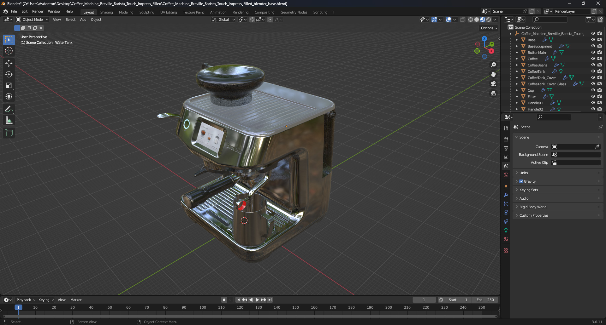The width and height of the screenshot is (606, 325).
Task: Disable rendering for CoffeeBeans camera icon
Action: (x=599, y=65)
